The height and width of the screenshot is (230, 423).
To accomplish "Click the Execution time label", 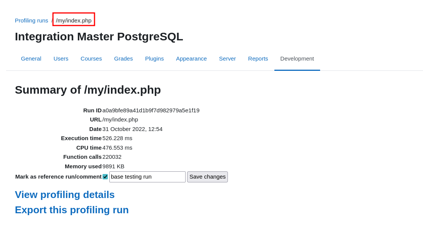I will (x=81, y=138).
